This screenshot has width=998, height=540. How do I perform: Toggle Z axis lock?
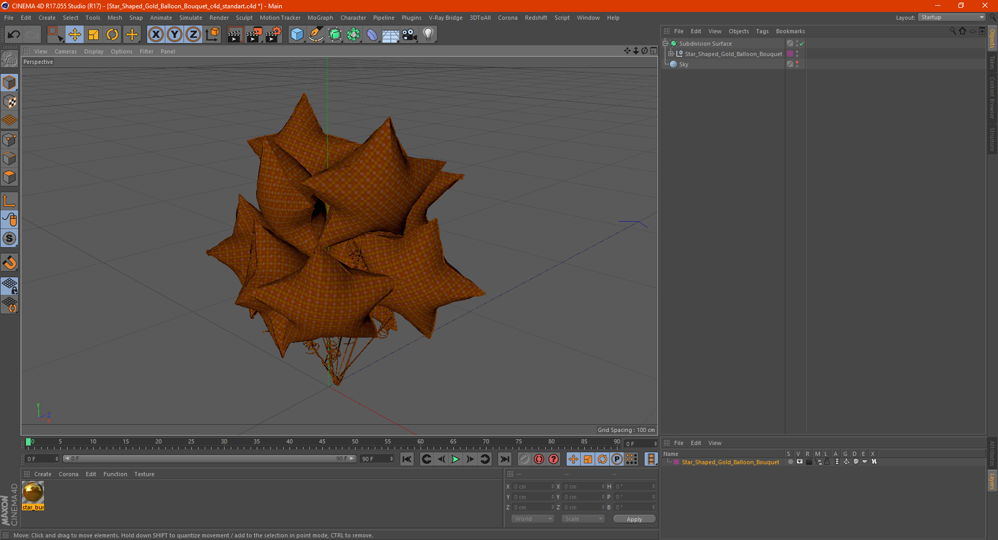tap(193, 35)
